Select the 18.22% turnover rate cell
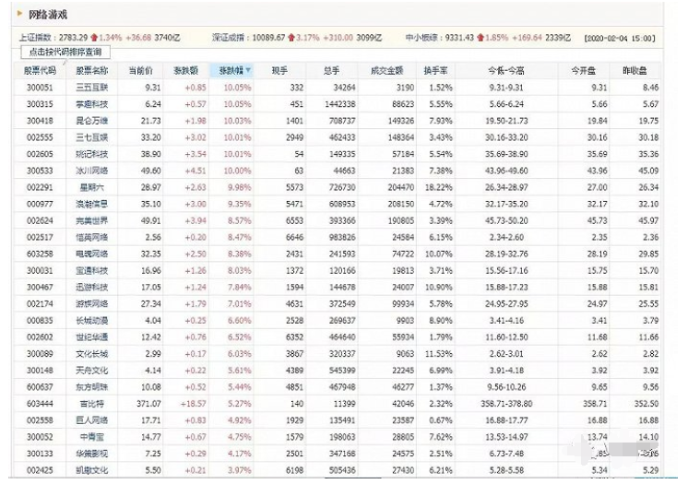Viewport: 688px width, 484px height. pyautogui.click(x=438, y=187)
